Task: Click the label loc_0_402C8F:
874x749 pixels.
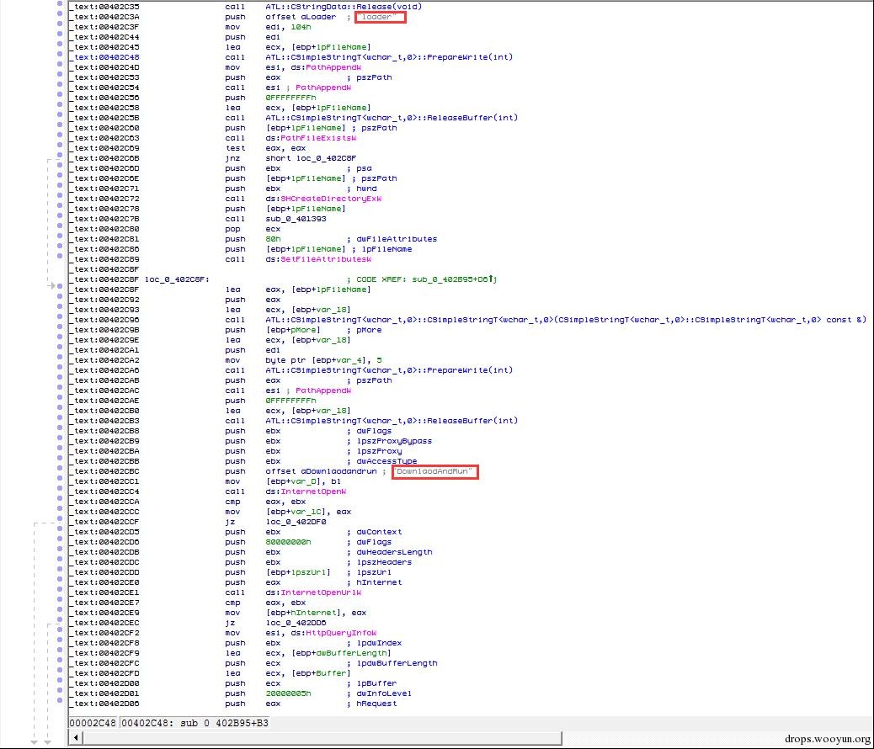Action: pyautogui.click(x=177, y=279)
